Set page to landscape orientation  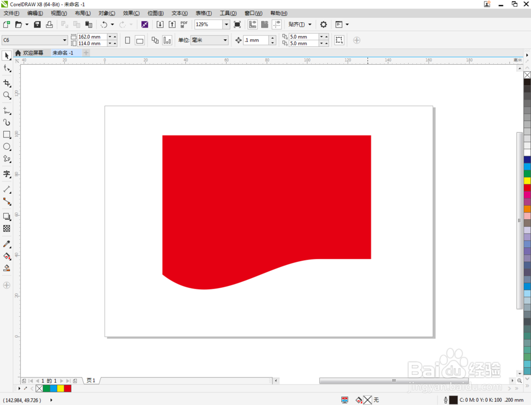[x=140, y=40]
